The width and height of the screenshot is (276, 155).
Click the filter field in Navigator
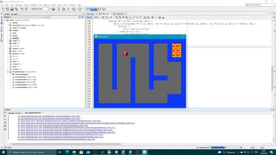[x=61, y=17]
